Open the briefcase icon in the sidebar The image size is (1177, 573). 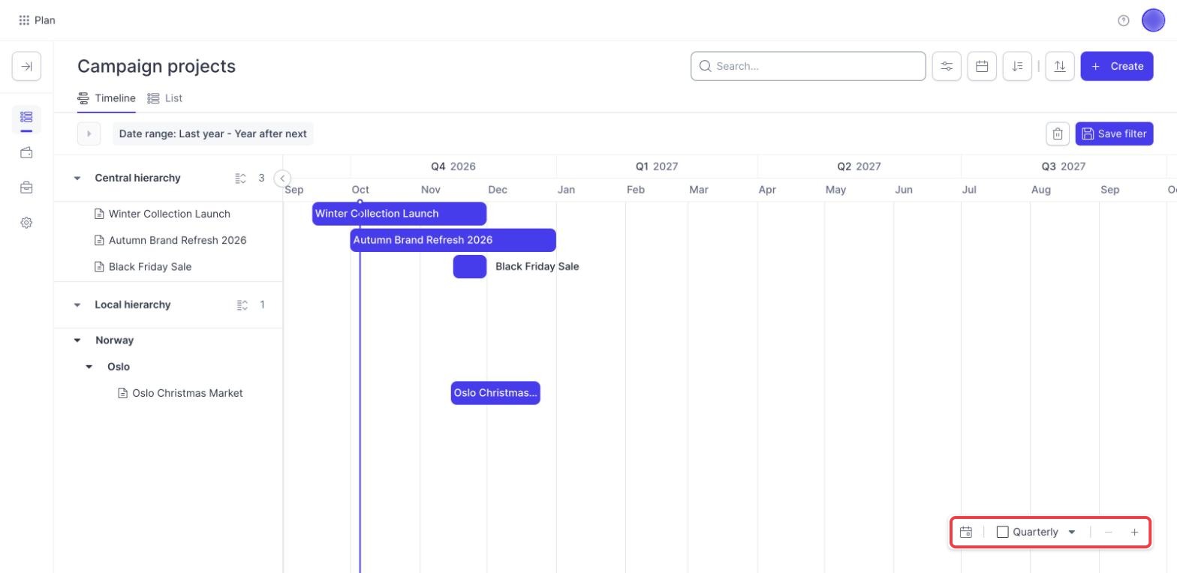[26, 187]
